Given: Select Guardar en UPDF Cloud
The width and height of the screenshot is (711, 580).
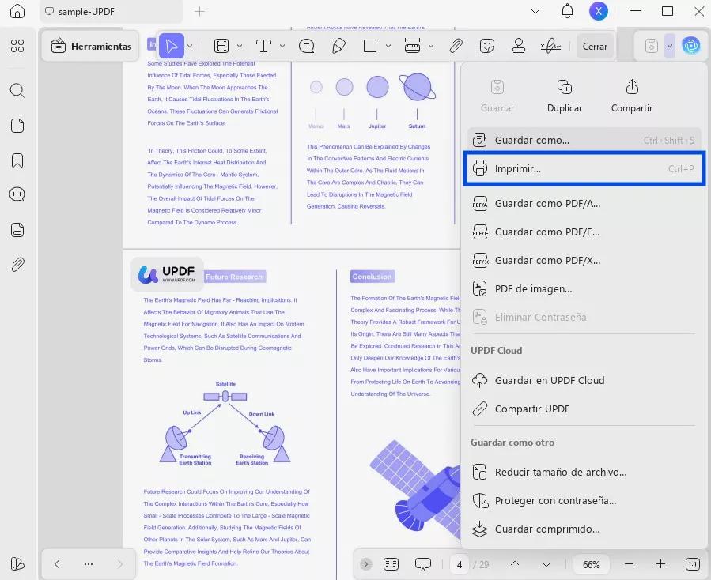Looking at the screenshot, I should pyautogui.click(x=583, y=380).
